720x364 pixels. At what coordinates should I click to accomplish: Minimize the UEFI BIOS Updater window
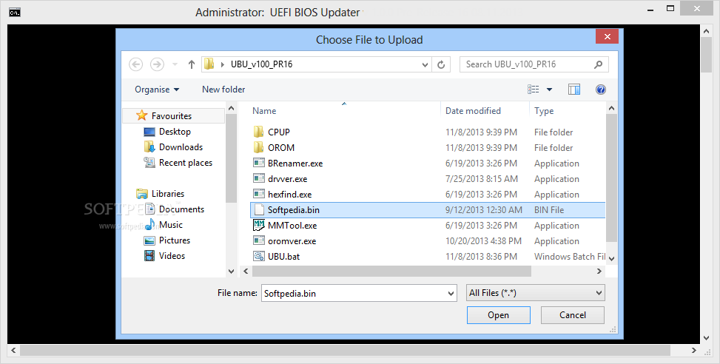pyautogui.click(x=650, y=9)
